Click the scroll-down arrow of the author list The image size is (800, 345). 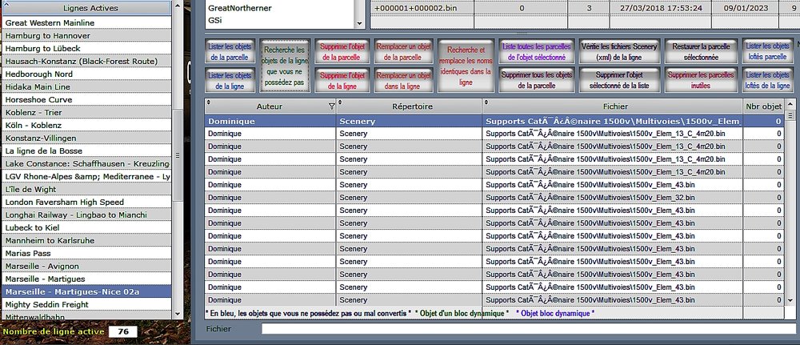[x=359, y=22]
